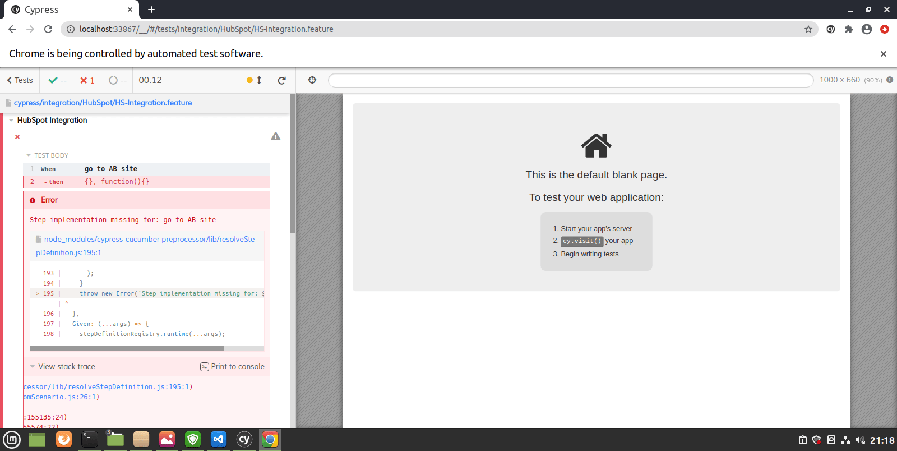Click the Cypress URL preview field
897x451 pixels.
(x=571, y=80)
